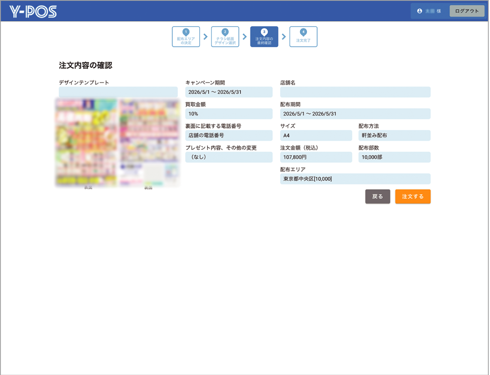This screenshot has height=375, width=490.
Task: Click the サイズ A4 field
Action: [x=316, y=136]
